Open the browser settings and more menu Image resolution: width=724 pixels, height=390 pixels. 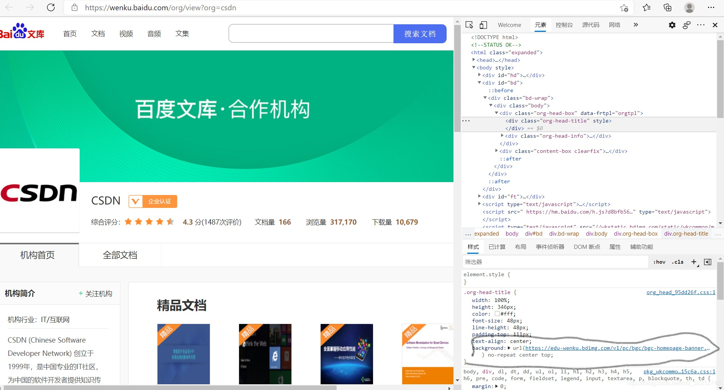coord(711,8)
